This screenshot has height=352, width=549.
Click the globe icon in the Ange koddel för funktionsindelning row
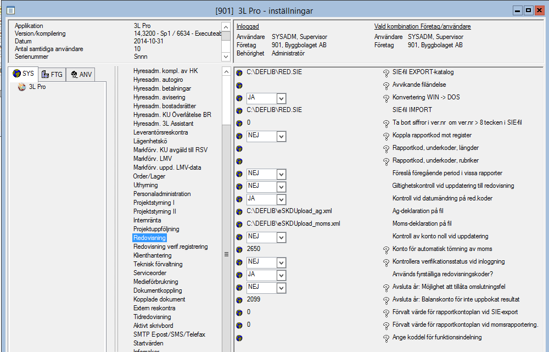point(239,338)
